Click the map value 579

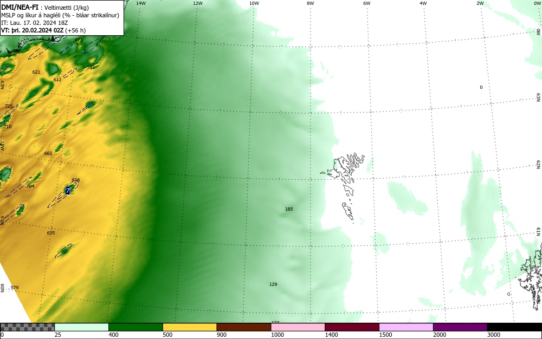tap(15, 288)
